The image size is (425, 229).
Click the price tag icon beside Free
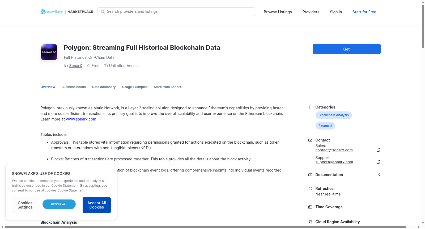coord(88,66)
